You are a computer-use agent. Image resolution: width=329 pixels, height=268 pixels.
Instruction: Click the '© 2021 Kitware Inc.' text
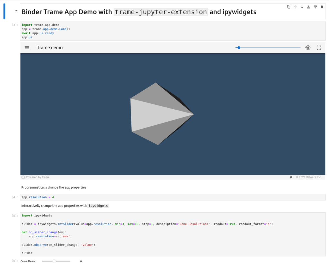(x=308, y=177)
